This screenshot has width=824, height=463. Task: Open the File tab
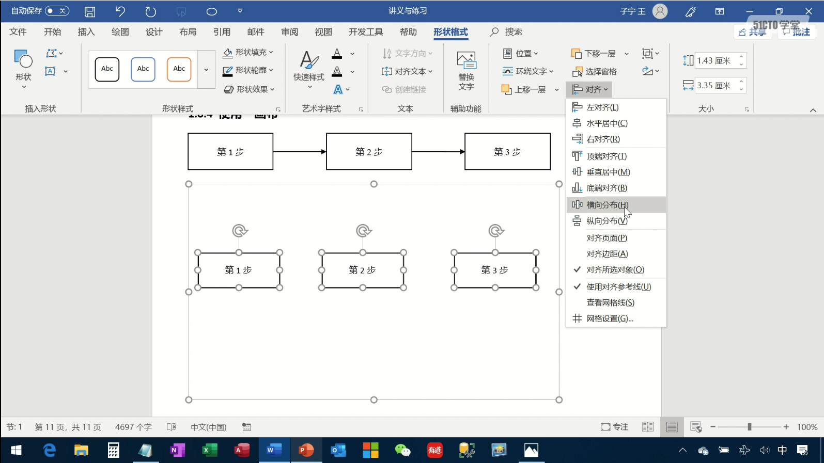[18, 32]
